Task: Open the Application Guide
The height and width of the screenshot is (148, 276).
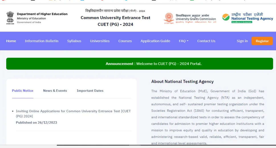Action: 155,41
